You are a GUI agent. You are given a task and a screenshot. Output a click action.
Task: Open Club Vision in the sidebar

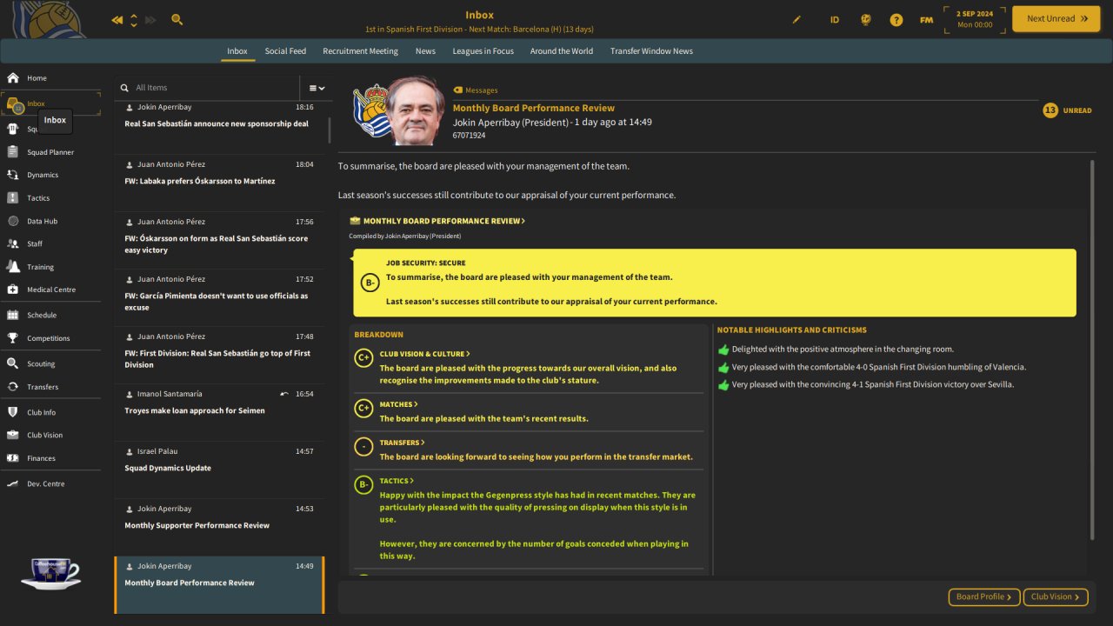click(x=50, y=435)
